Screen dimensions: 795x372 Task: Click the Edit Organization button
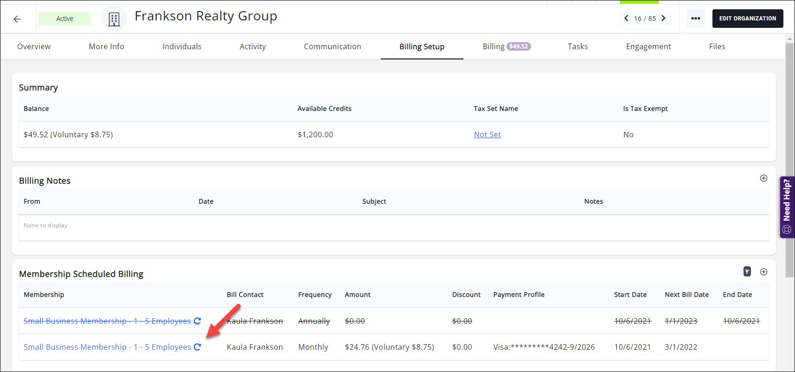[x=747, y=19]
